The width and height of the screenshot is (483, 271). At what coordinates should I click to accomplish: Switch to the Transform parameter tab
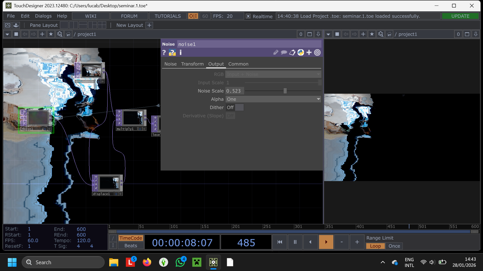point(192,64)
